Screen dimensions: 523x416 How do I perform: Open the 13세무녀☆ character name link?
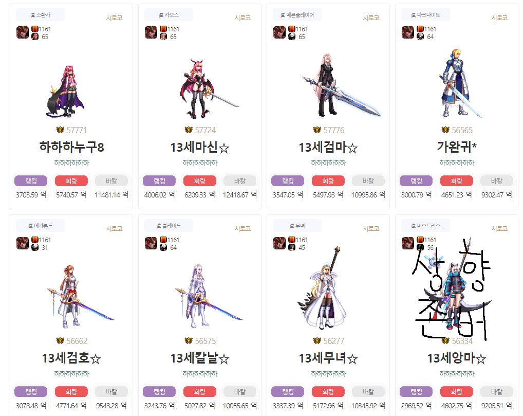pyautogui.click(x=328, y=358)
